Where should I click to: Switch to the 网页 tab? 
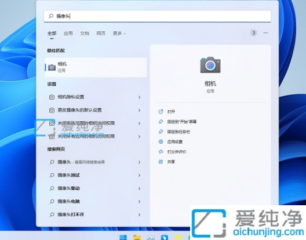pos(101,34)
